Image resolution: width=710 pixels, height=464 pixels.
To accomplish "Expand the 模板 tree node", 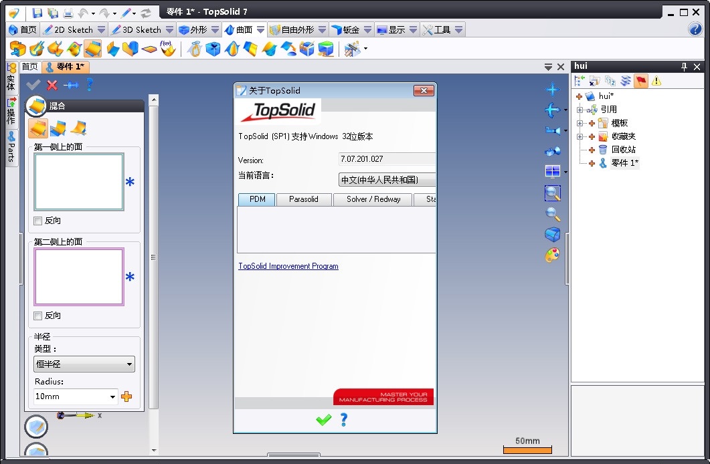I will click(x=580, y=123).
